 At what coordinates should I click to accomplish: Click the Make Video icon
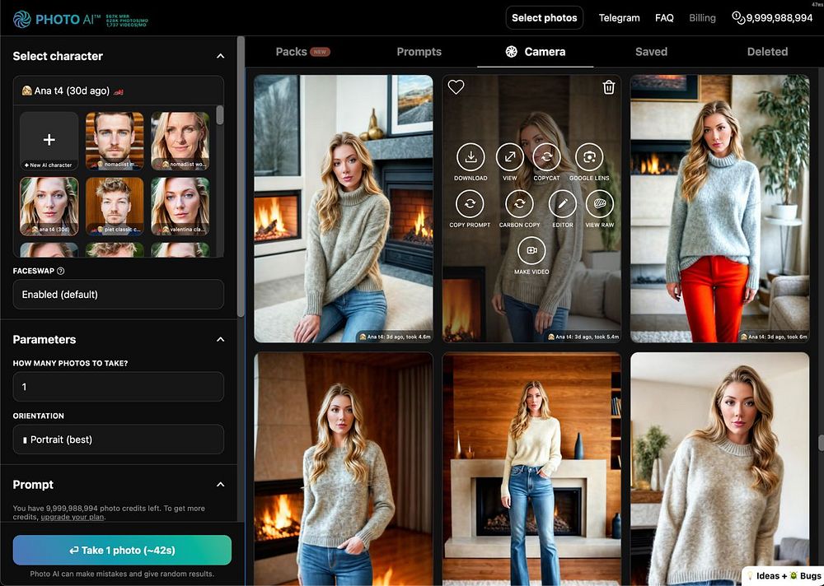tap(531, 250)
